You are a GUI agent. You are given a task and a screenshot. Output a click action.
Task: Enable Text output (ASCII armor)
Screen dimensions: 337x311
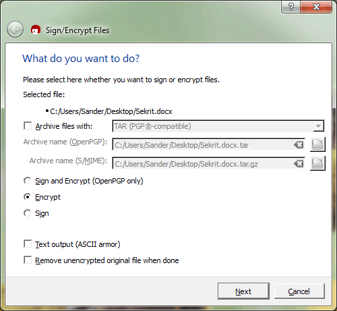28,244
